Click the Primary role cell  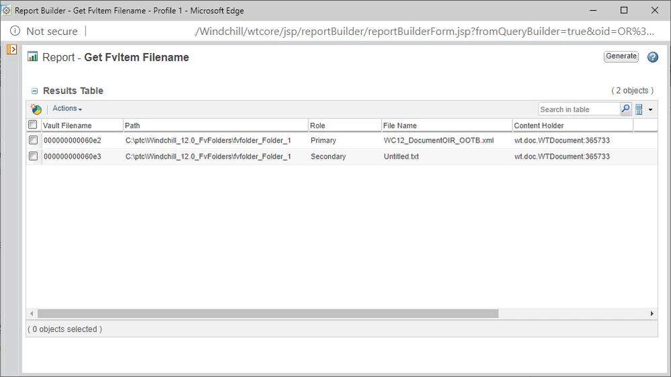[x=323, y=140]
